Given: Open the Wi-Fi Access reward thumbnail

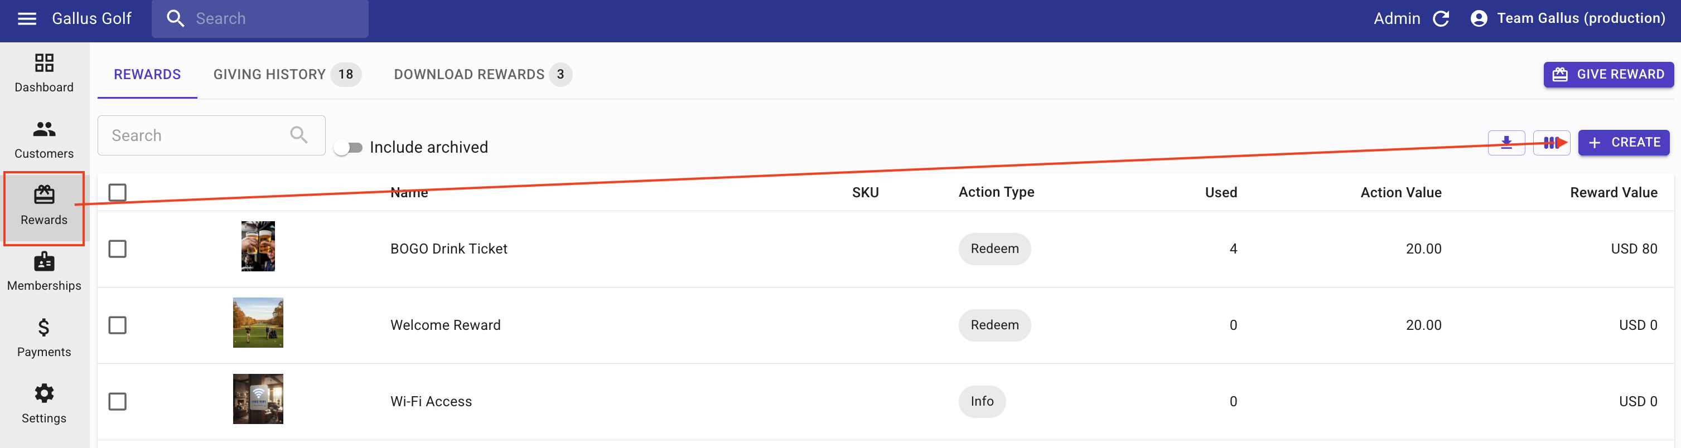Looking at the screenshot, I should click(x=258, y=399).
